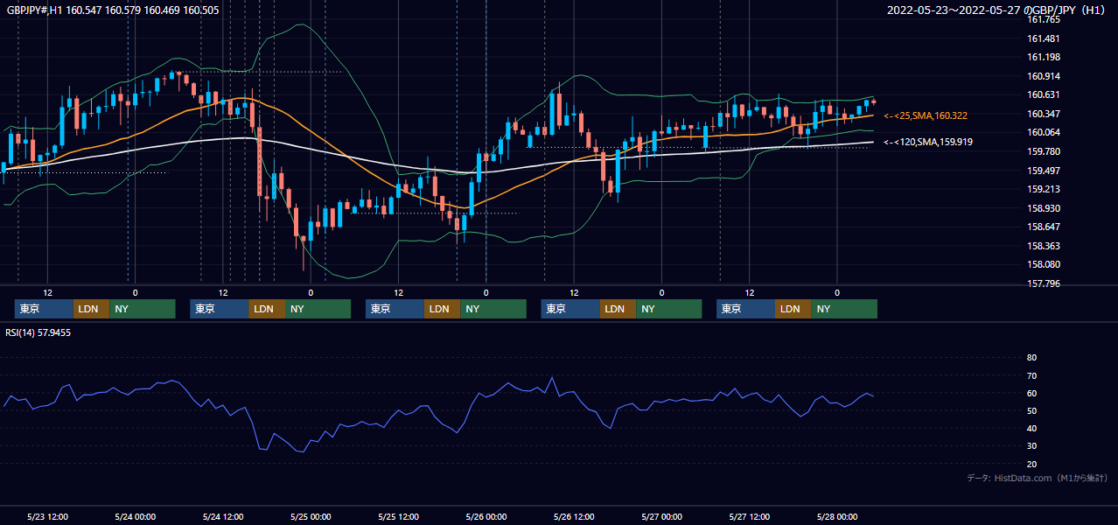
Task: Click the LDN session block for 5/26
Action: (x=618, y=309)
